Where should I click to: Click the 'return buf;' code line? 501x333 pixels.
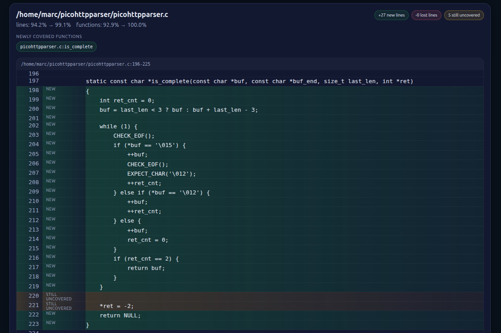coord(146,268)
